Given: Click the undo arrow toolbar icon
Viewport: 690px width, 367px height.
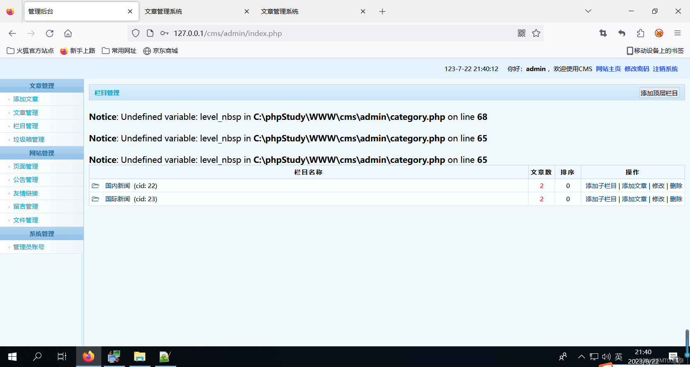Looking at the screenshot, I should click(x=622, y=33).
